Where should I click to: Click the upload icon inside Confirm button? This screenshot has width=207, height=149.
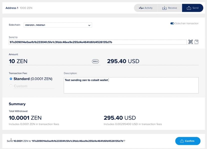coord(181,141)
